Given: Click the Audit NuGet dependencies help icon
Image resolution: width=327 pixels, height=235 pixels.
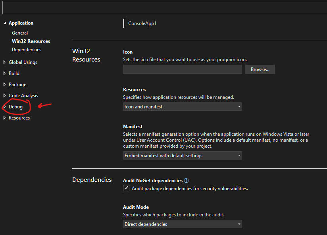Looking at the screenshot, I should 187,181.
